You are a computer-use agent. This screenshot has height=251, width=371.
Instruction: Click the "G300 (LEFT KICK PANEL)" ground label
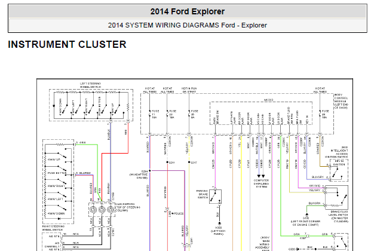click(x=219, y=231)
